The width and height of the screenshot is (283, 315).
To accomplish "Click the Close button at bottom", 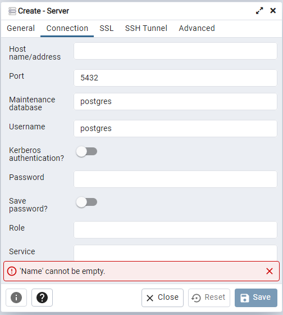I will tap(162, 298).
